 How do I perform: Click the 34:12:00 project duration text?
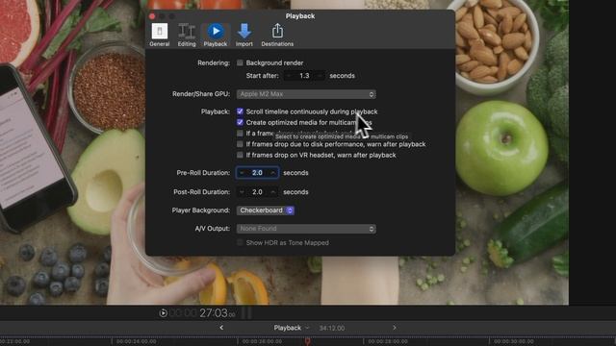(332, 328)
